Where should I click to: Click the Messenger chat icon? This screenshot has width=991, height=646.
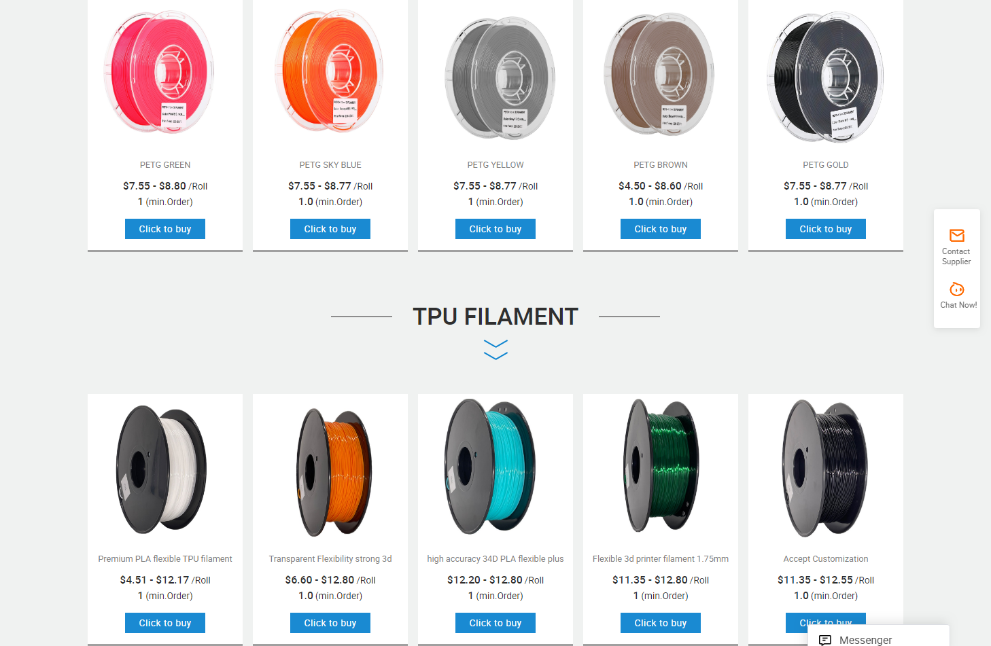click(x=825, y=640)
